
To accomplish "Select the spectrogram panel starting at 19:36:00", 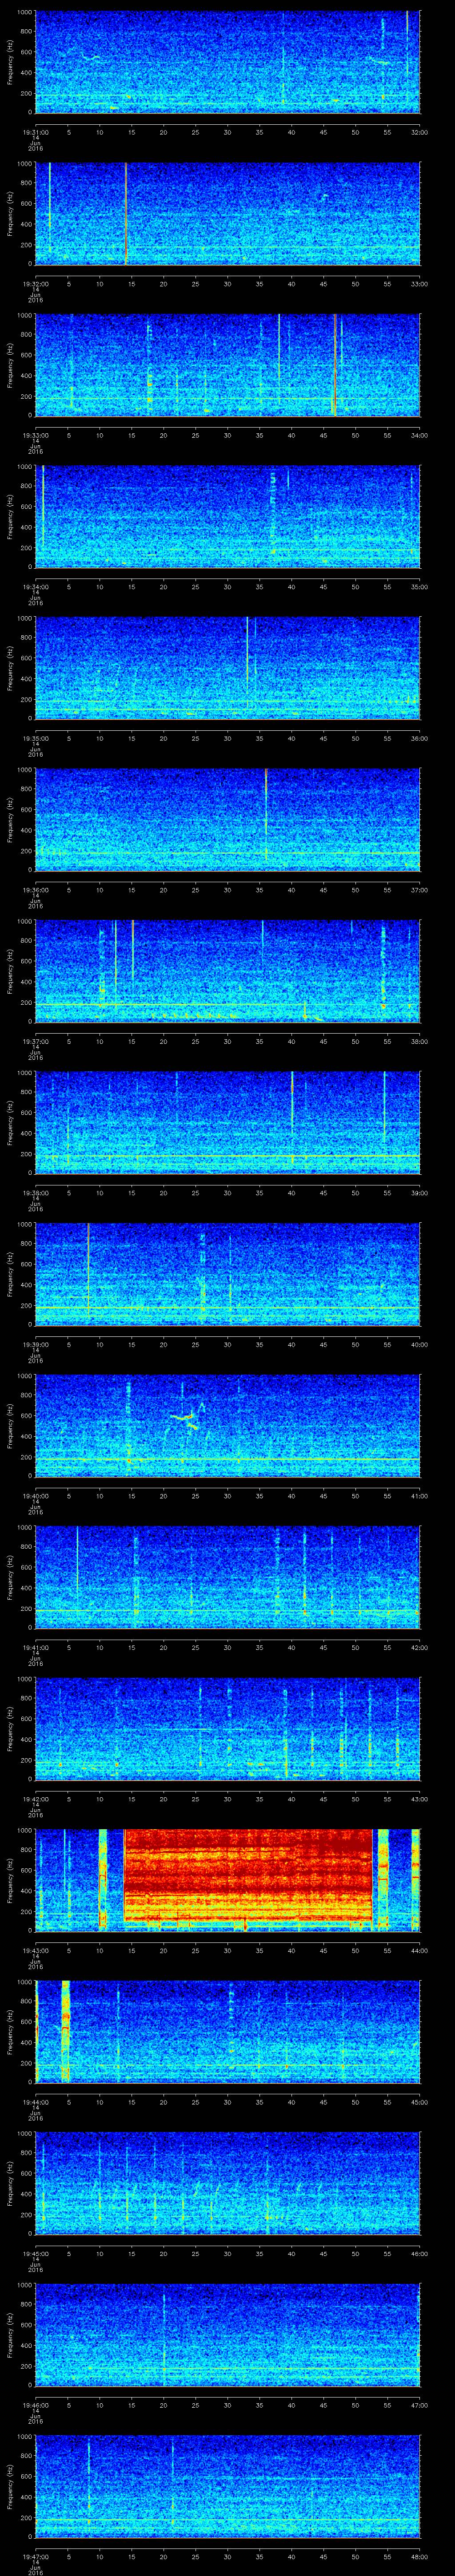I will pyautogui.click(x=228, y=819).
